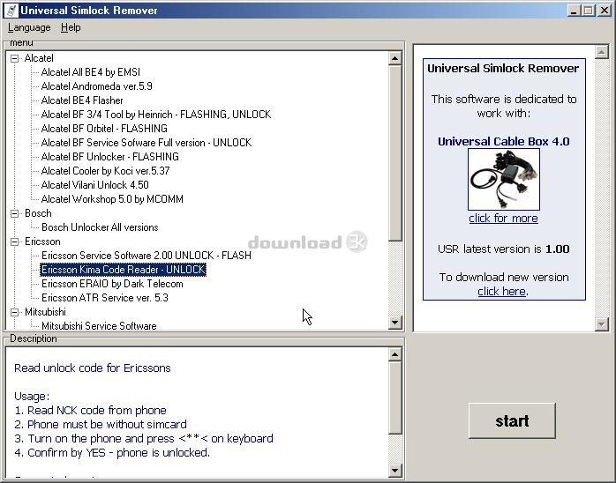Select Bosch Unlocker All versions
Viewport: 616px width, 483px height.
100,227
